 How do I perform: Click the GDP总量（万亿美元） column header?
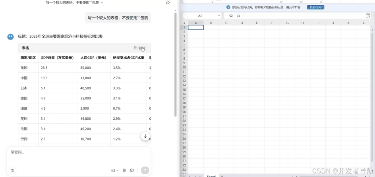click(58, 58)
